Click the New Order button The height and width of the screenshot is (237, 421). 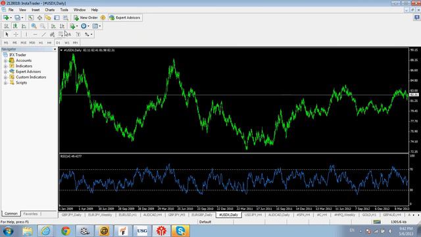click(86, 18)
